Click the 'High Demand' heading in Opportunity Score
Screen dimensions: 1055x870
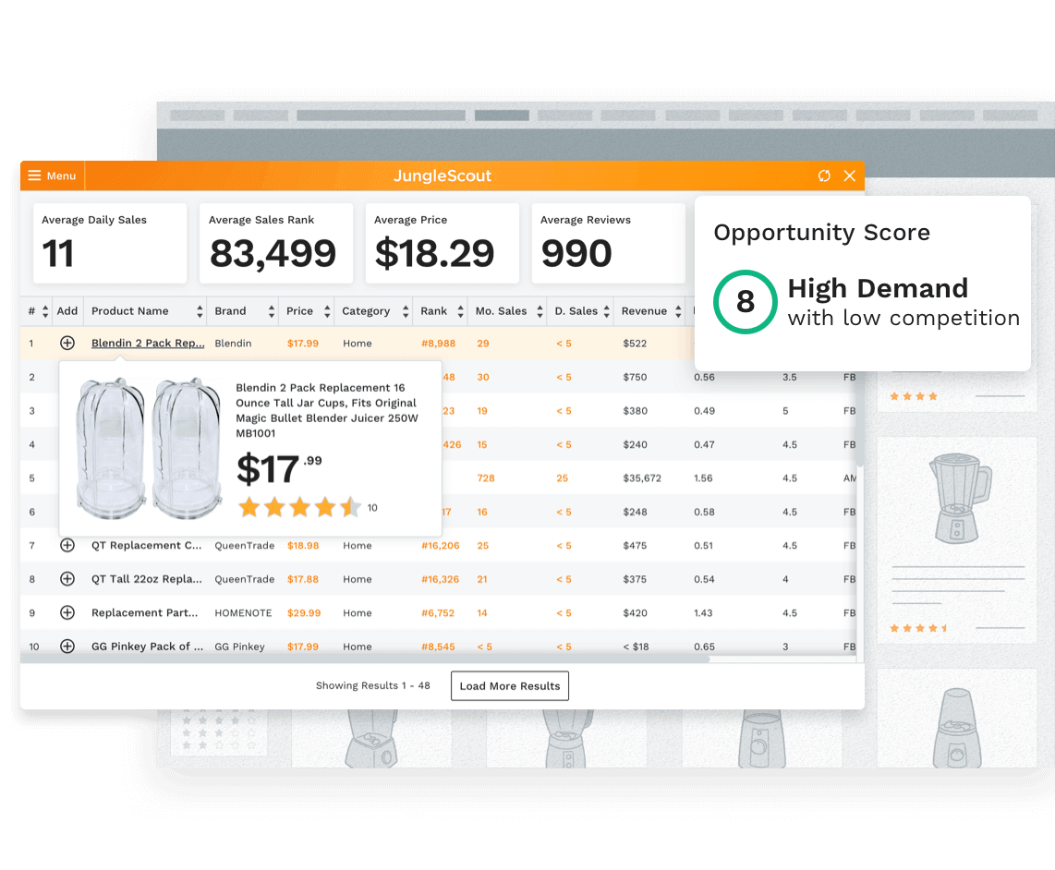(878, 289)
